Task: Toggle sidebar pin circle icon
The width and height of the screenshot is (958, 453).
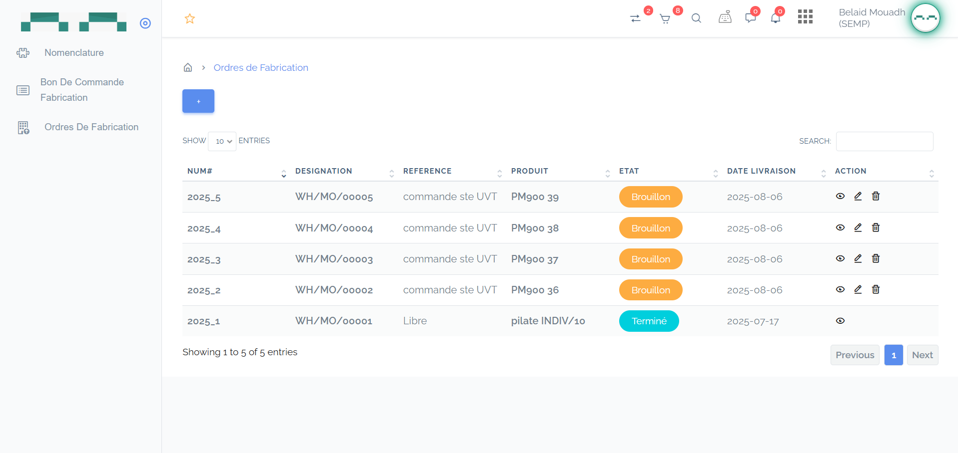Action: [x=145, y=23]
